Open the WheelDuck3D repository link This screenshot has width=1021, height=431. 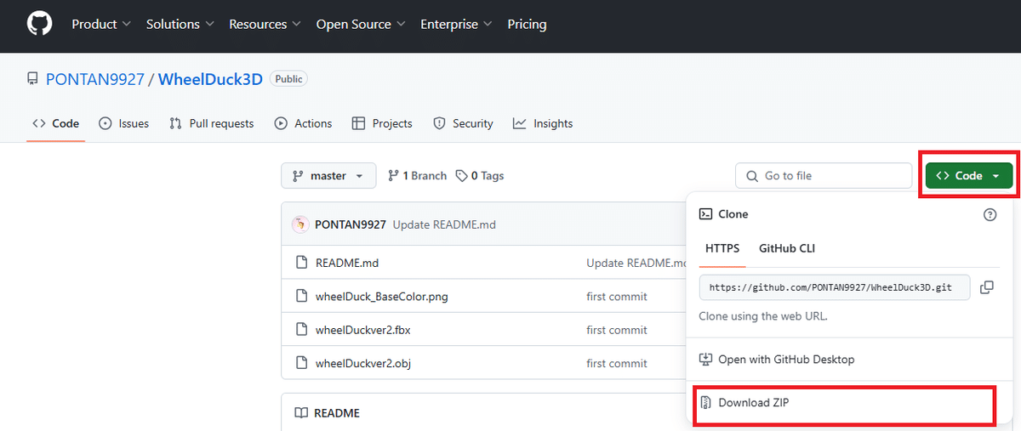pos(210,79)
